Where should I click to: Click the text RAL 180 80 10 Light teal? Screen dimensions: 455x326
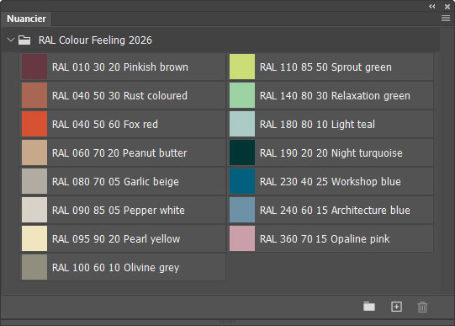coord(317,125)
